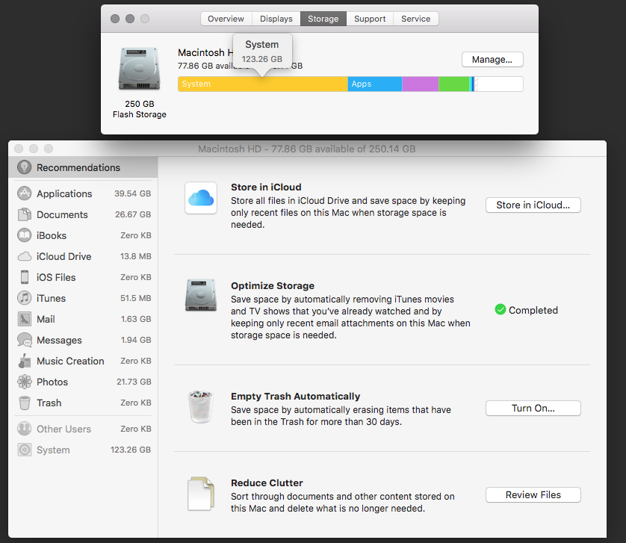The image size is (626, 543).
Task: Click the green Completed checkmark icon
Action: coord(501,309)
